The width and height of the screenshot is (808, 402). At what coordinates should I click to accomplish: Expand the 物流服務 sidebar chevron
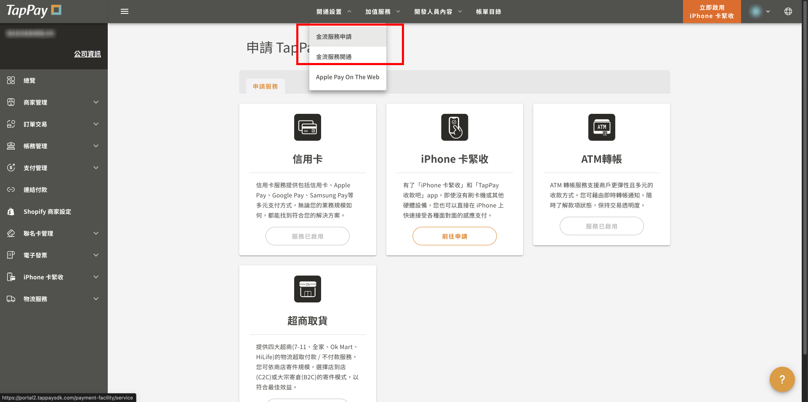point(96,299)
